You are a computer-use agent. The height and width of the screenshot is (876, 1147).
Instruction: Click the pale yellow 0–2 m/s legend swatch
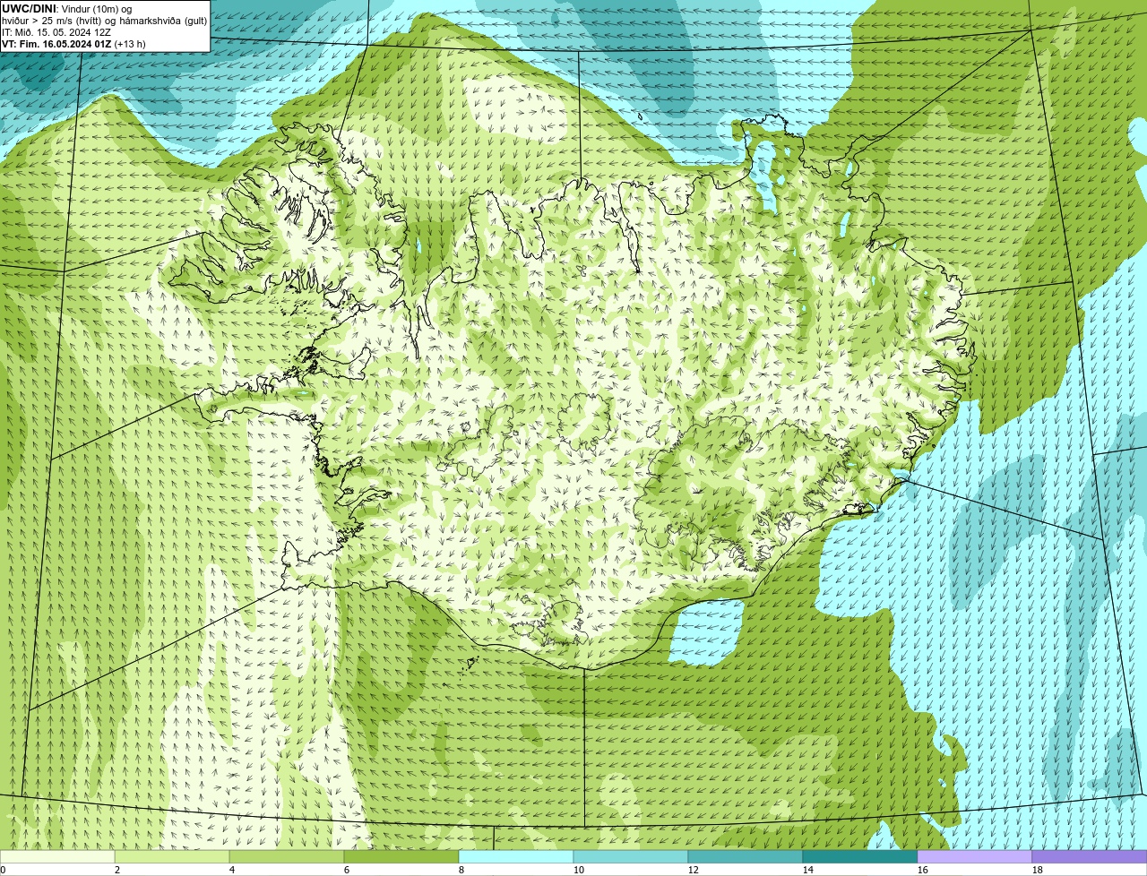pyautogui.click(x=57, y=856)
